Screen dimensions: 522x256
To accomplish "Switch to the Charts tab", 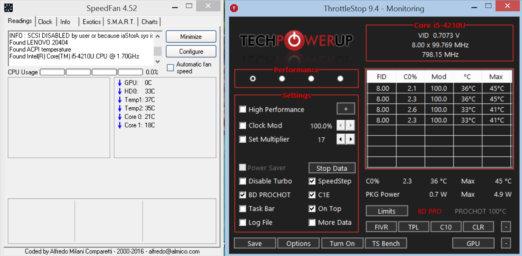I will [149, 22].
